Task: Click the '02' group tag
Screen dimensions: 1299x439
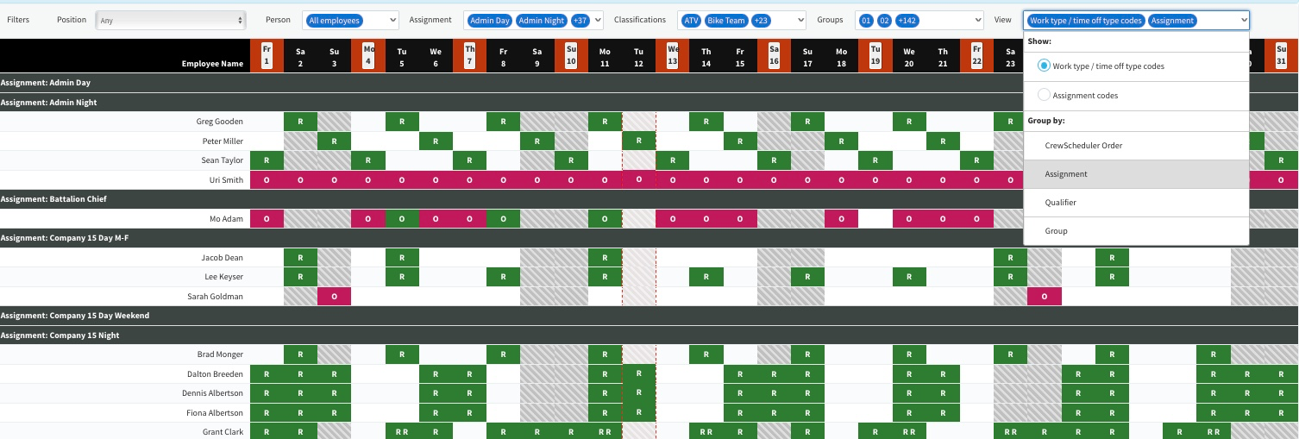Action: (x=884, y=20)
